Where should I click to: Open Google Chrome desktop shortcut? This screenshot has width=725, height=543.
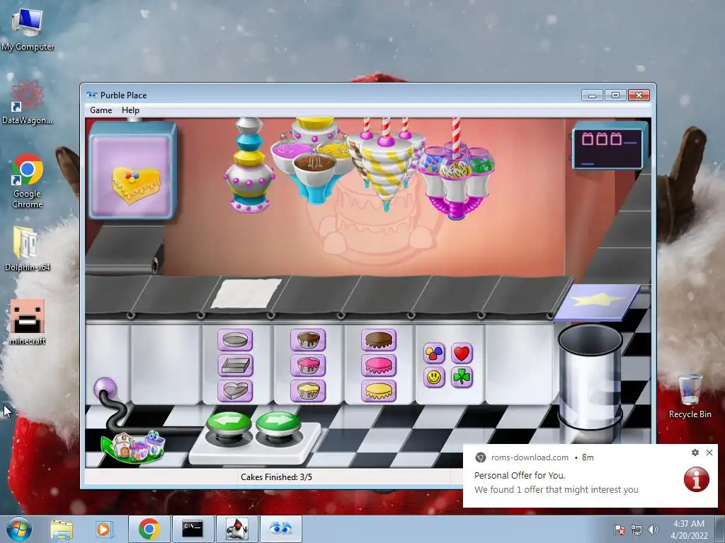28,182
